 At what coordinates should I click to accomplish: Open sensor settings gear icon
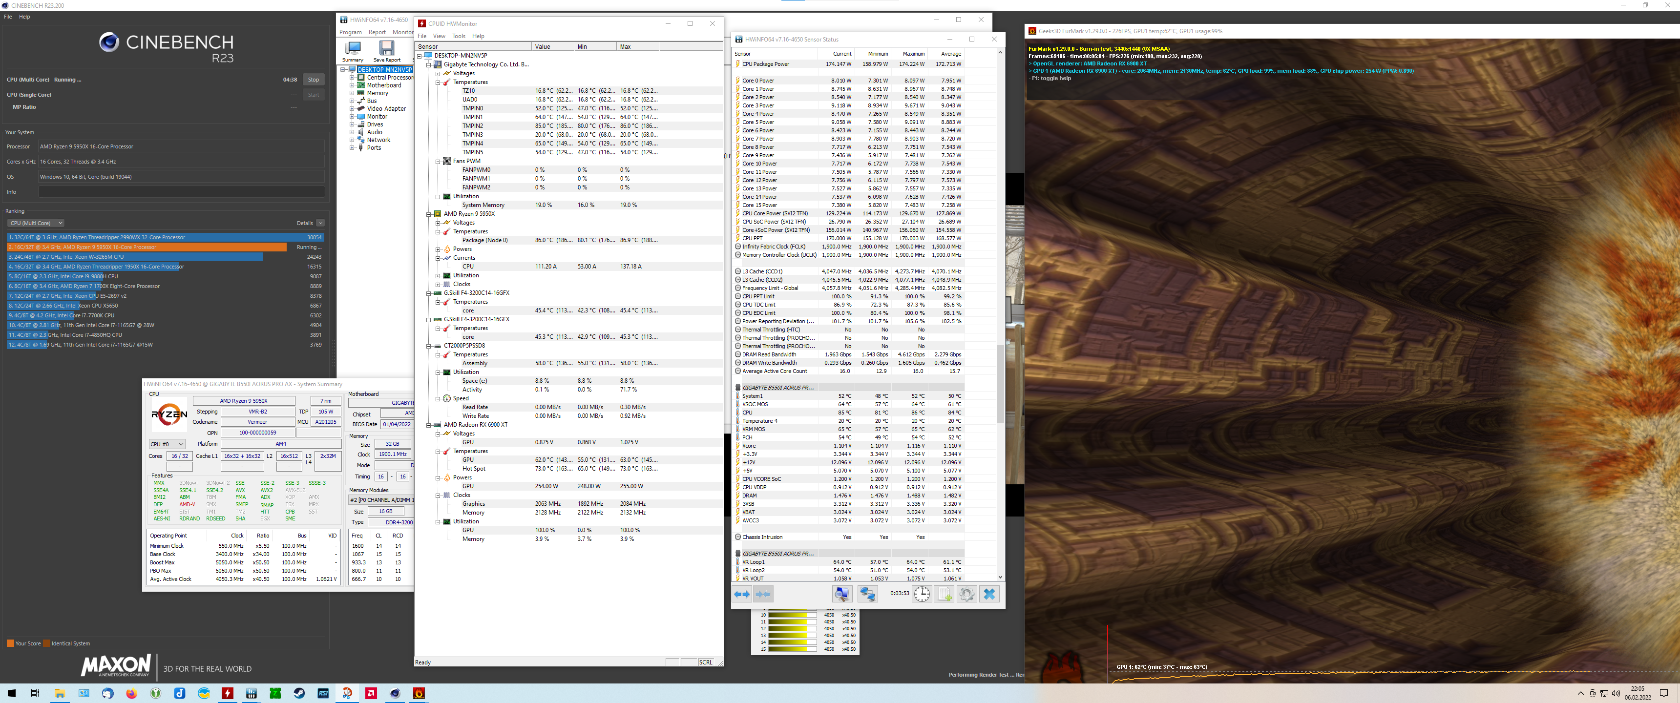tap(966, 594)
